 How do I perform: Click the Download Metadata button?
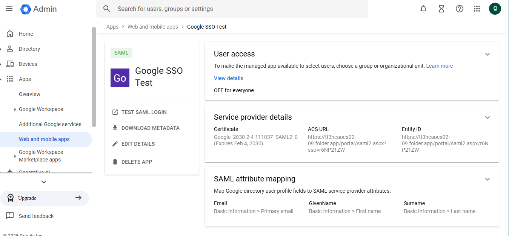[x=146, y=128]
